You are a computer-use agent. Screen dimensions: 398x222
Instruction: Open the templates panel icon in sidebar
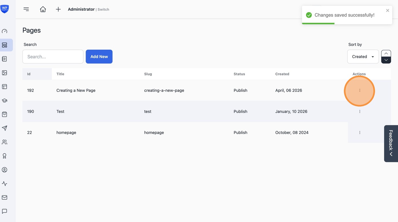pyautogui.click(x=5, y=87)
